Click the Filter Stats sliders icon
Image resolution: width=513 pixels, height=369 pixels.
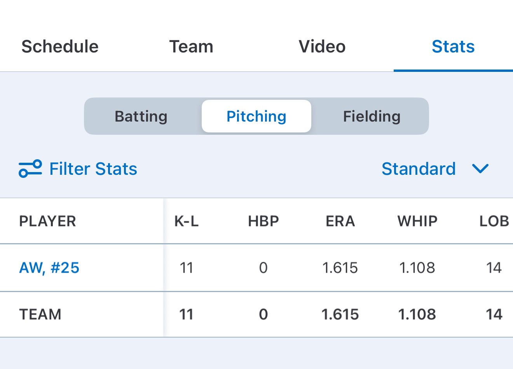click(30, 169)
